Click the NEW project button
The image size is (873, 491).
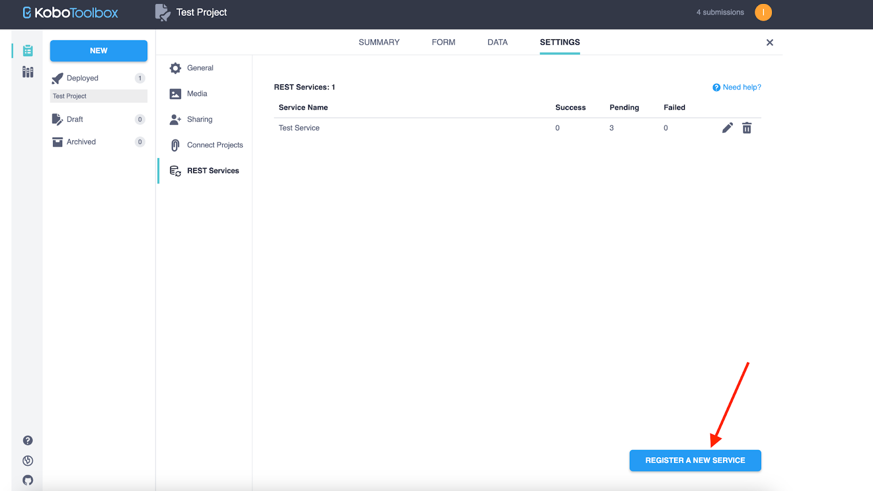(x=98, y=51)
